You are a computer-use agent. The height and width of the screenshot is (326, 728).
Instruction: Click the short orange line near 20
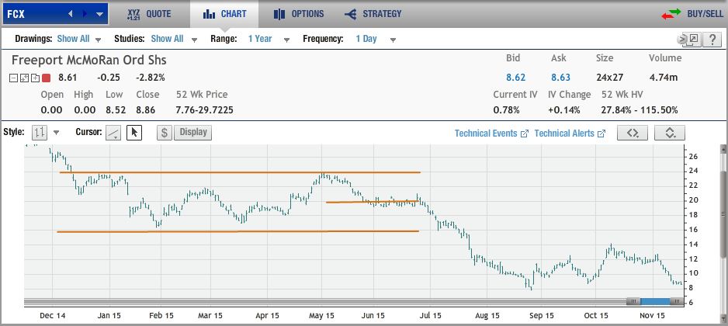pos(373,202)
